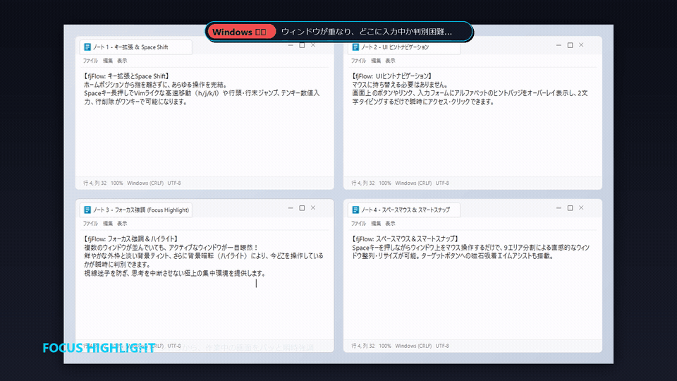
Task: Open ファイル menu in ノート 1 window
Action: click(x=90, y=61)
